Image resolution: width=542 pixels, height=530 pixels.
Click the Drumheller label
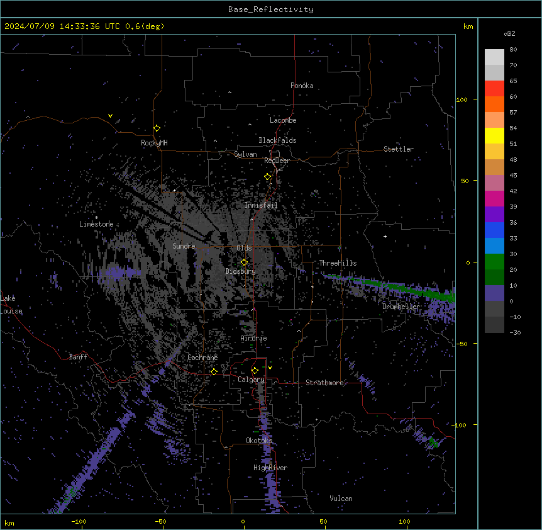[401, 307]
